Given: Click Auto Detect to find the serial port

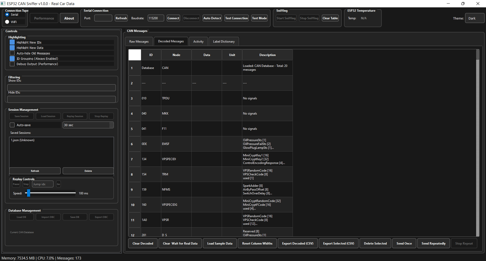Looking at the screenshot, I should click(212, 18).
